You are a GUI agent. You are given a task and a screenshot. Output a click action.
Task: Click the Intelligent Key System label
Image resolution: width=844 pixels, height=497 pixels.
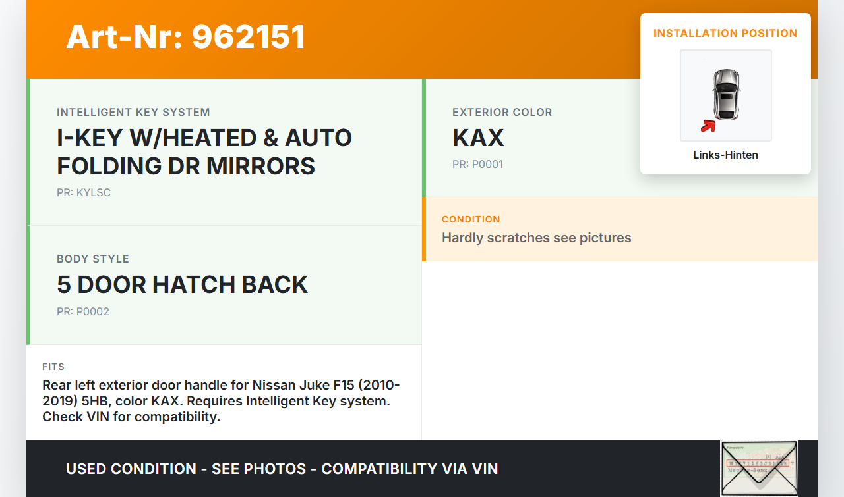pos(133,113)
